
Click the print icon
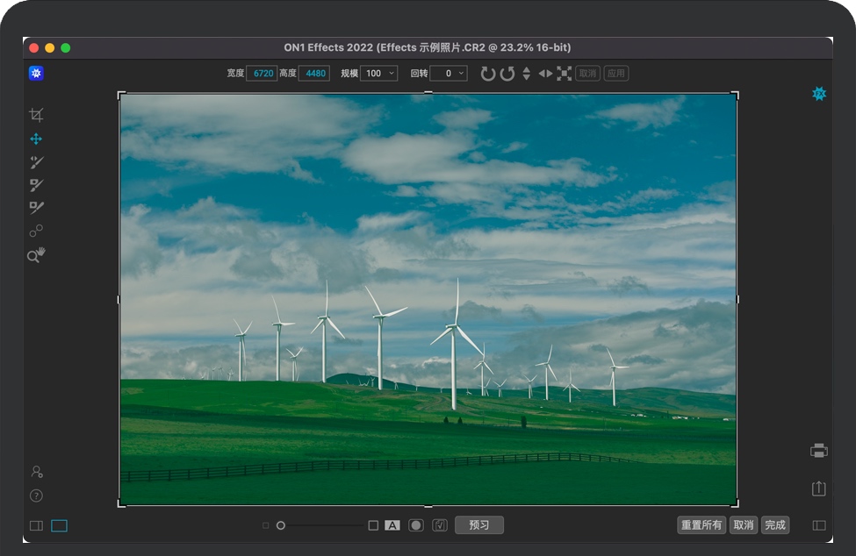coord(818,451)
